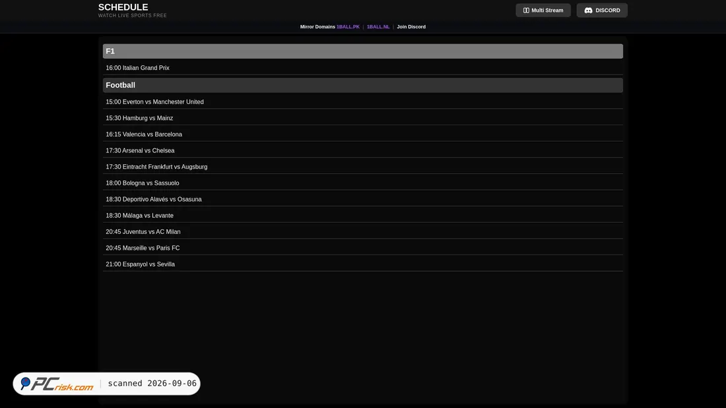Select 20:45 Juventus vs AC Milan
The image size is (726, 408).
(362, 231)
